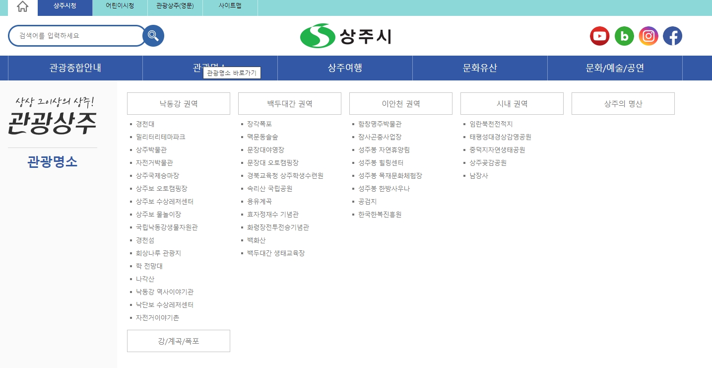This screenshot has height=368, width=712.
Task: Open the 경천대 link
Action: point(145,124)
